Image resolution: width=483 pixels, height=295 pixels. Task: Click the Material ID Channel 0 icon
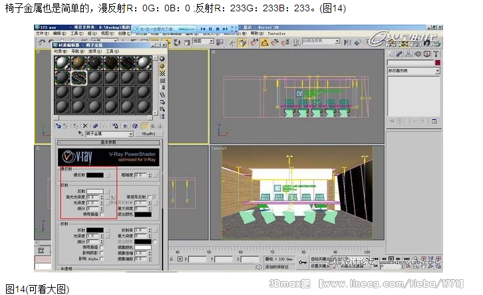pyautogui.click(x=125, y=126)
